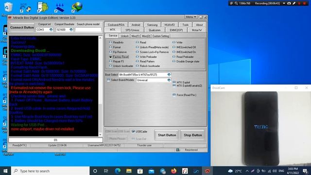The height and width of the screenshot is (175, 311).
Task: Open the Unlock sub-tab
Action: point(124,36)
